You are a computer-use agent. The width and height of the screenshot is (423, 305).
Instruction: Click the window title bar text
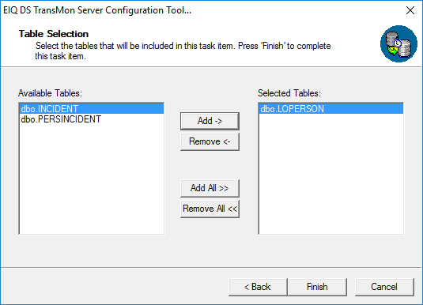point(97,10)
